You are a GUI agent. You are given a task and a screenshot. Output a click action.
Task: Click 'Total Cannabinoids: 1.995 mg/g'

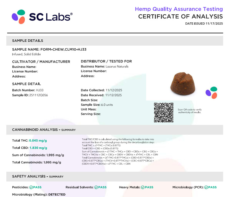coord(37,162)
